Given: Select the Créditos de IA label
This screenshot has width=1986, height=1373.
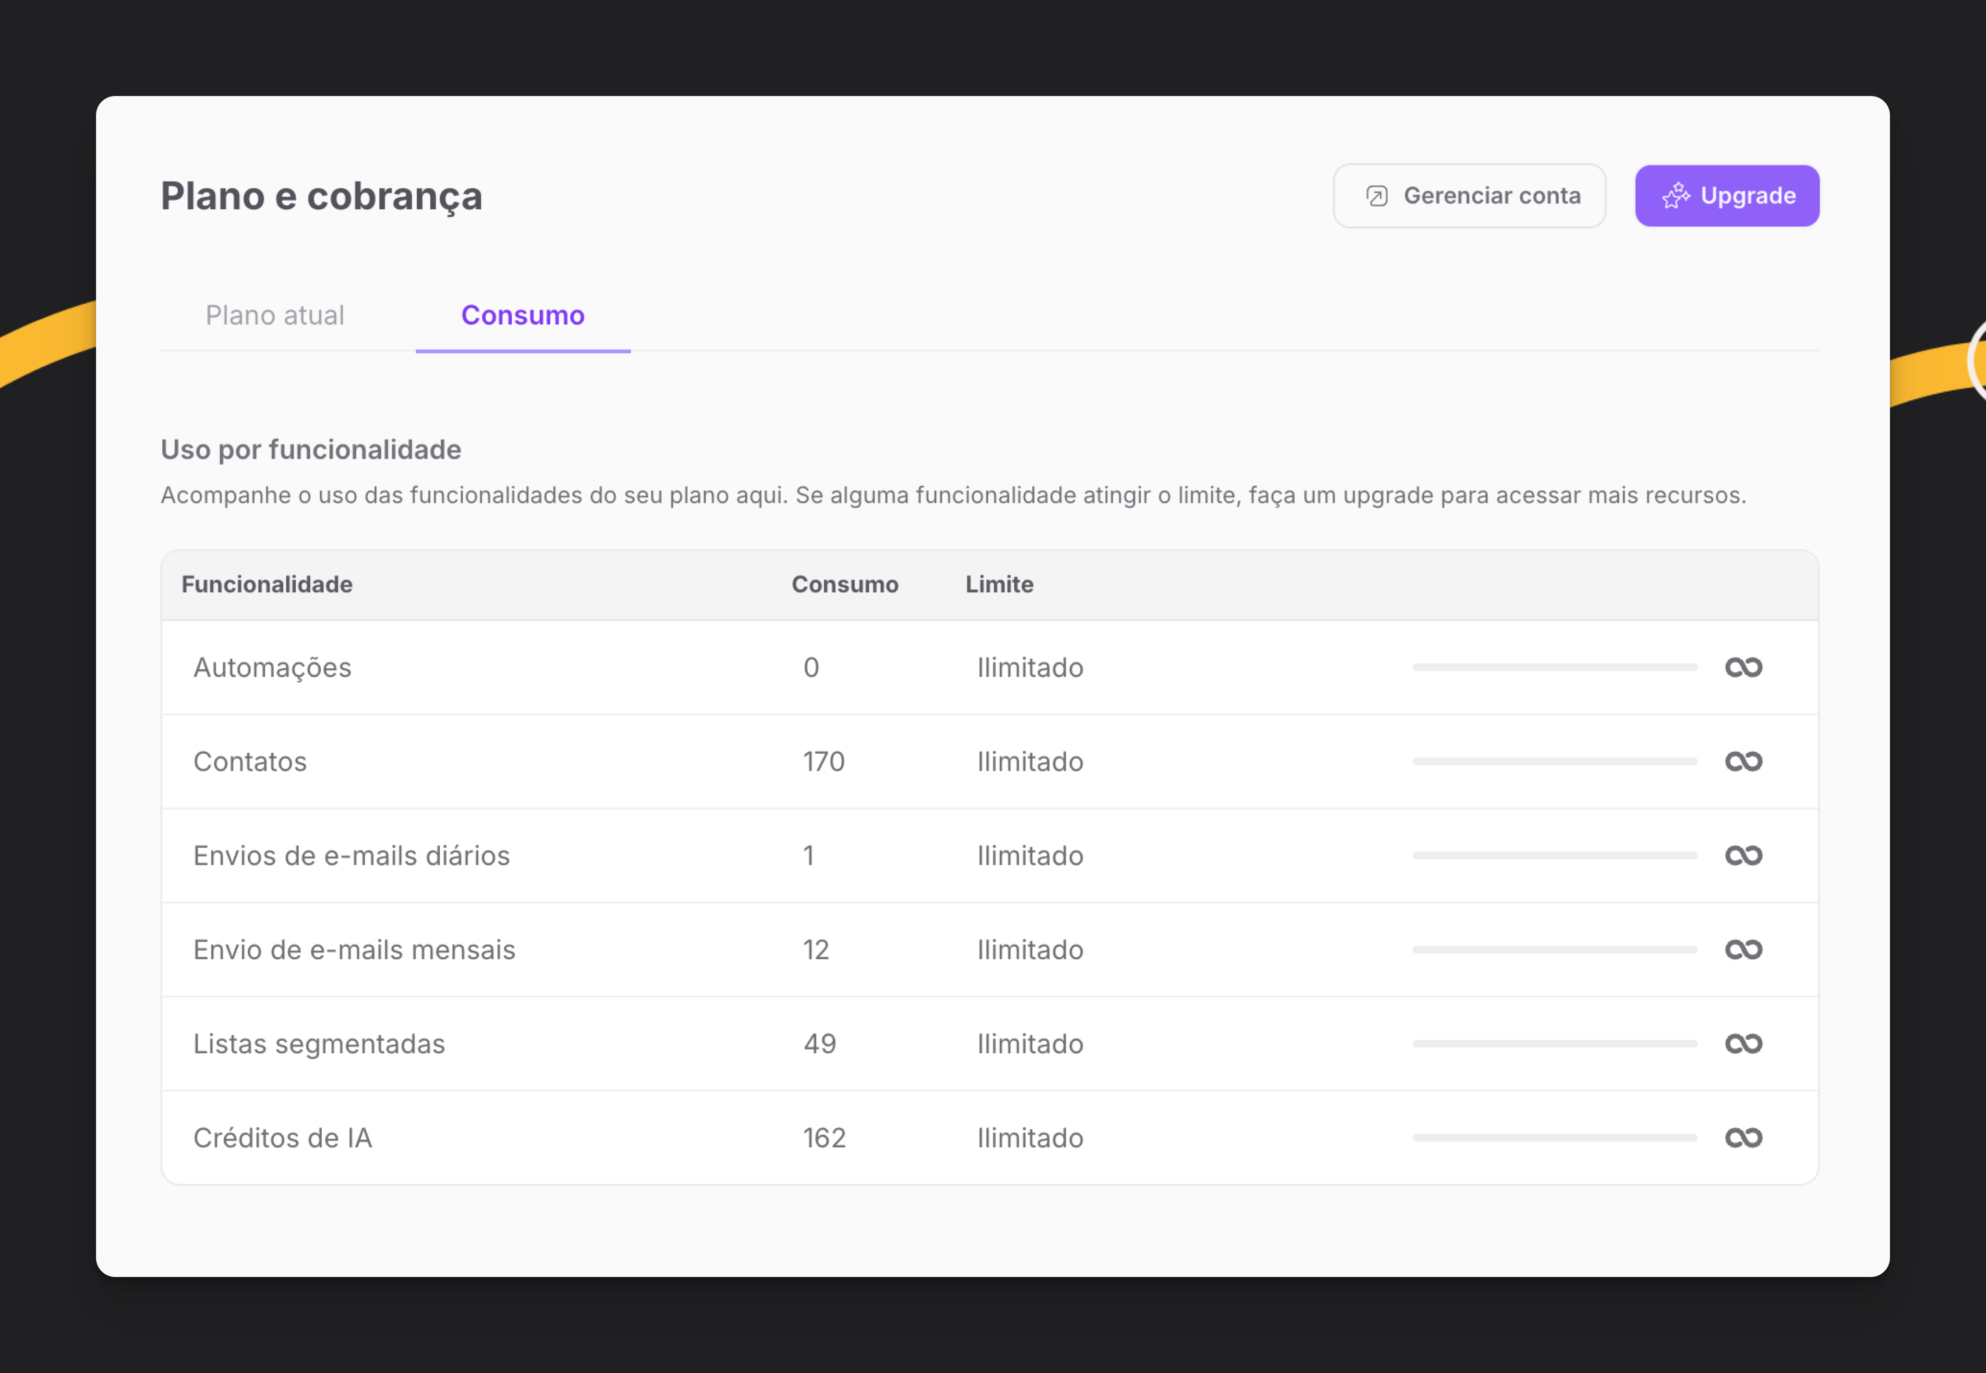Looking at the screenshot, I should coord(282,1138).
